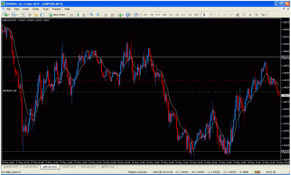Expand the New Chart dropdown arrow
The height and width of the screenshot is (175, 291).
[x=9, y=15]
